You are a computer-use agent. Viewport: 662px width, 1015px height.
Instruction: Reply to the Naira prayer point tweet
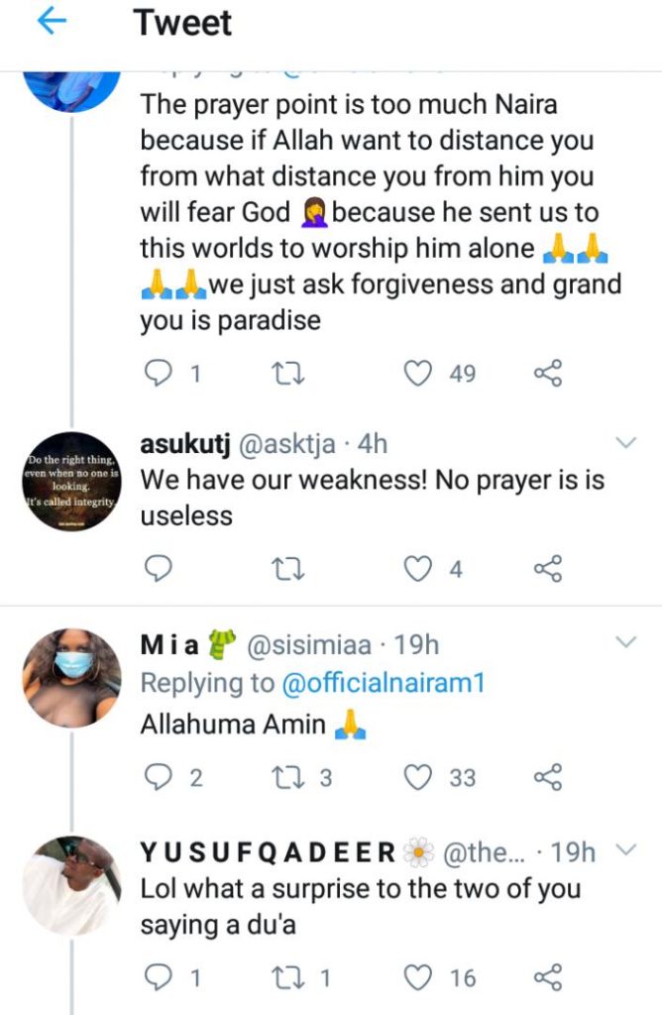(x=159, y=374)
